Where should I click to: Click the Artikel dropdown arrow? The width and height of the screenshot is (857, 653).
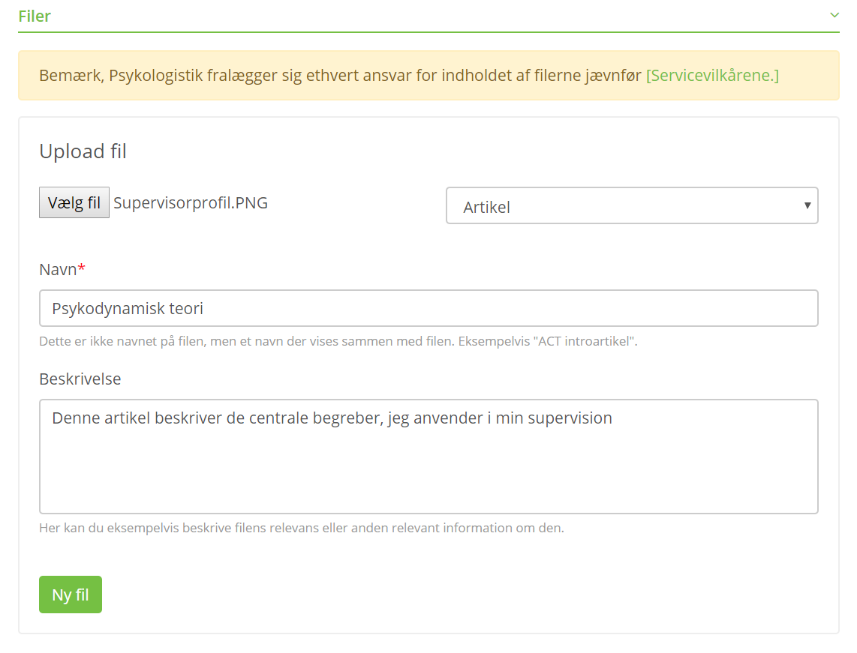coord(807,205)
